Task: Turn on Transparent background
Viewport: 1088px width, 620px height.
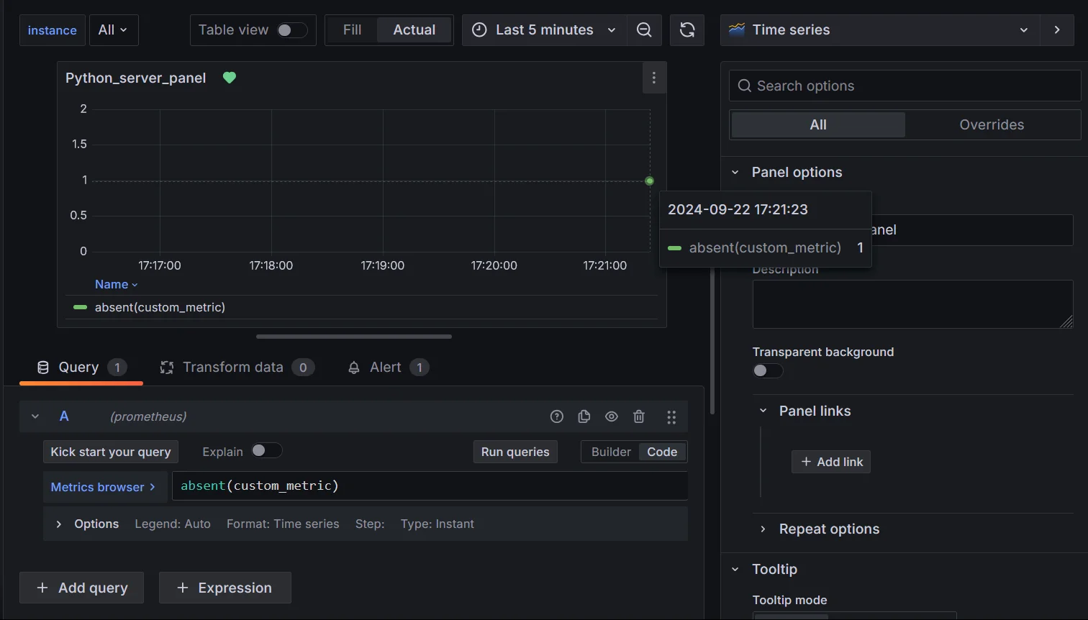Action: coord(767,370)
